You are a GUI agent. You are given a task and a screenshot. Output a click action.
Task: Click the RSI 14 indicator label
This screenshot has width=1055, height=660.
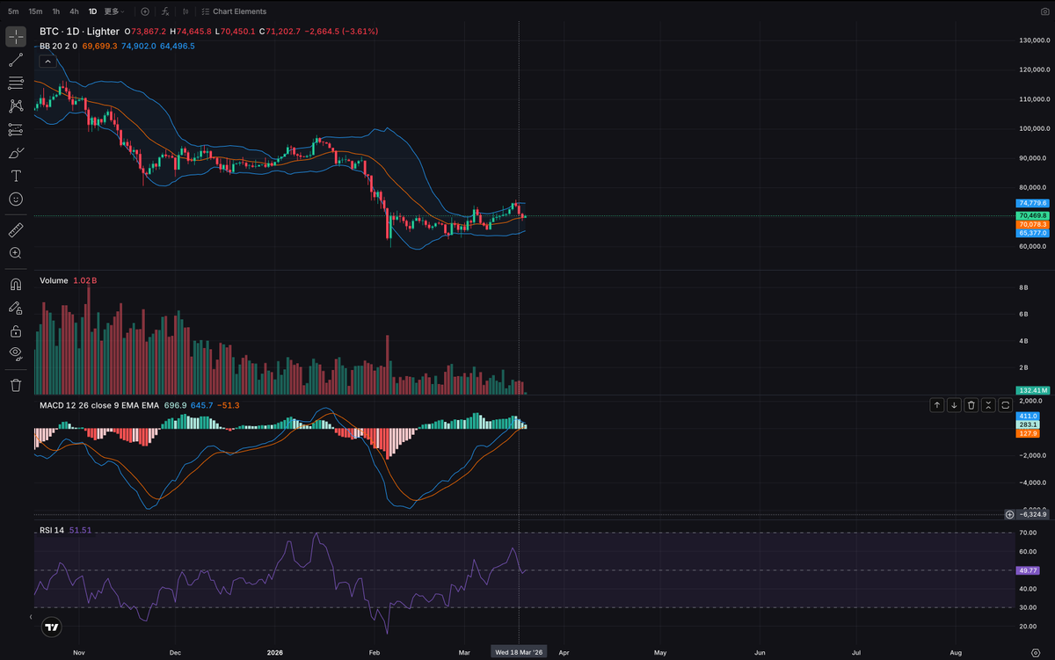pos(53,530)
